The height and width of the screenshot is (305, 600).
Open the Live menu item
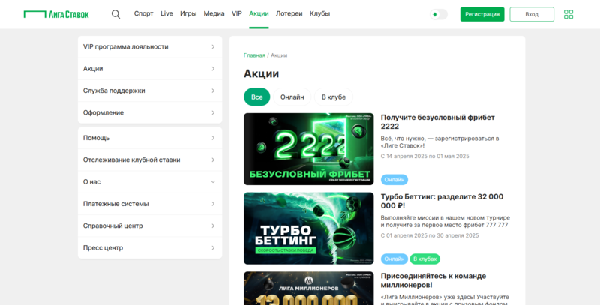click(x=166, y=13)
